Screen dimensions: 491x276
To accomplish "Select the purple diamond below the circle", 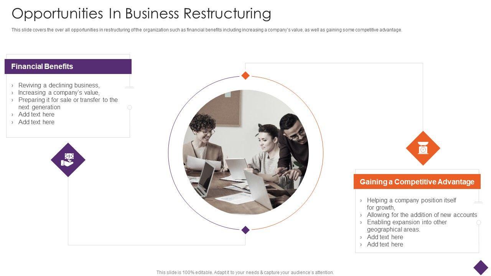I will click(x=245, y=230).
